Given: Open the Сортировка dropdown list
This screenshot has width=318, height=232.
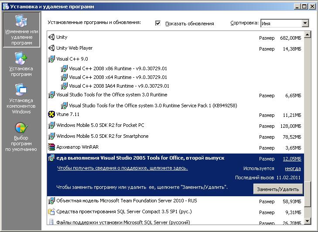Looking at the screenshot, I should tap(305, 23).
